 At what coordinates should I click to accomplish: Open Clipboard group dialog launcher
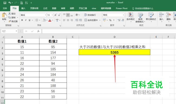point(18,26)
